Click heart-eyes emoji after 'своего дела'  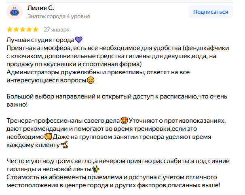(x=125, y=121)
